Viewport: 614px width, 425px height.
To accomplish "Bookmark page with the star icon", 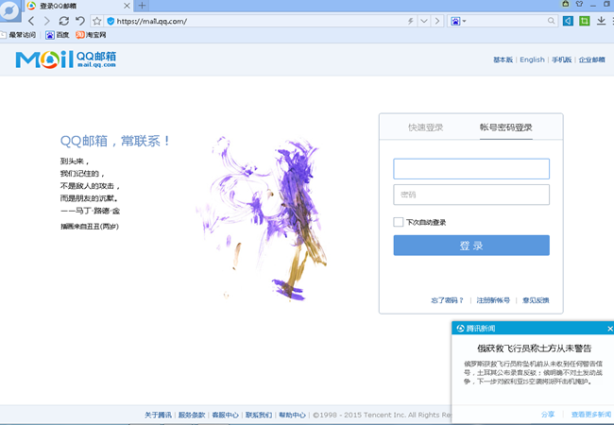I will [x=96, y=21].
